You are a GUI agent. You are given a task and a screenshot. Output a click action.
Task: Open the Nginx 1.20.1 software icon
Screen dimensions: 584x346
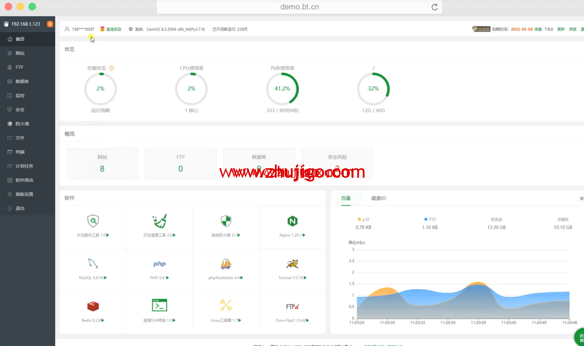(292, 221)
